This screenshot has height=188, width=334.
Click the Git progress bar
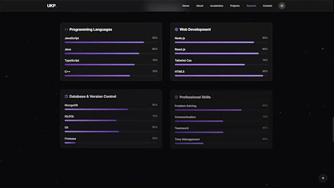(111, 132)
